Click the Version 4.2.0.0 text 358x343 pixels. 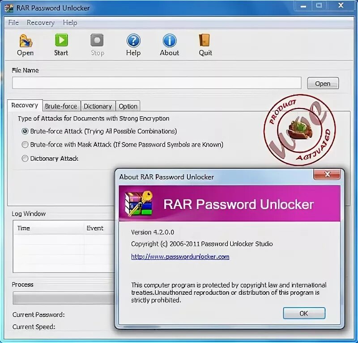click(153, 232)
